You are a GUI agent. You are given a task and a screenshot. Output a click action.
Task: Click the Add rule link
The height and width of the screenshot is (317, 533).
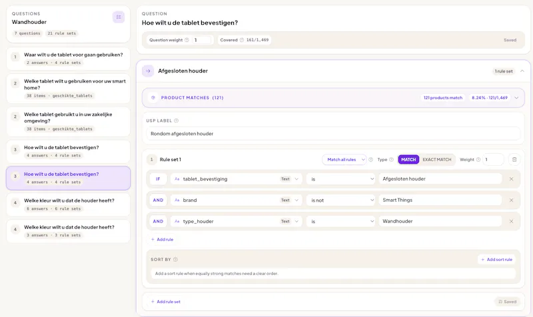coord(162,240)
